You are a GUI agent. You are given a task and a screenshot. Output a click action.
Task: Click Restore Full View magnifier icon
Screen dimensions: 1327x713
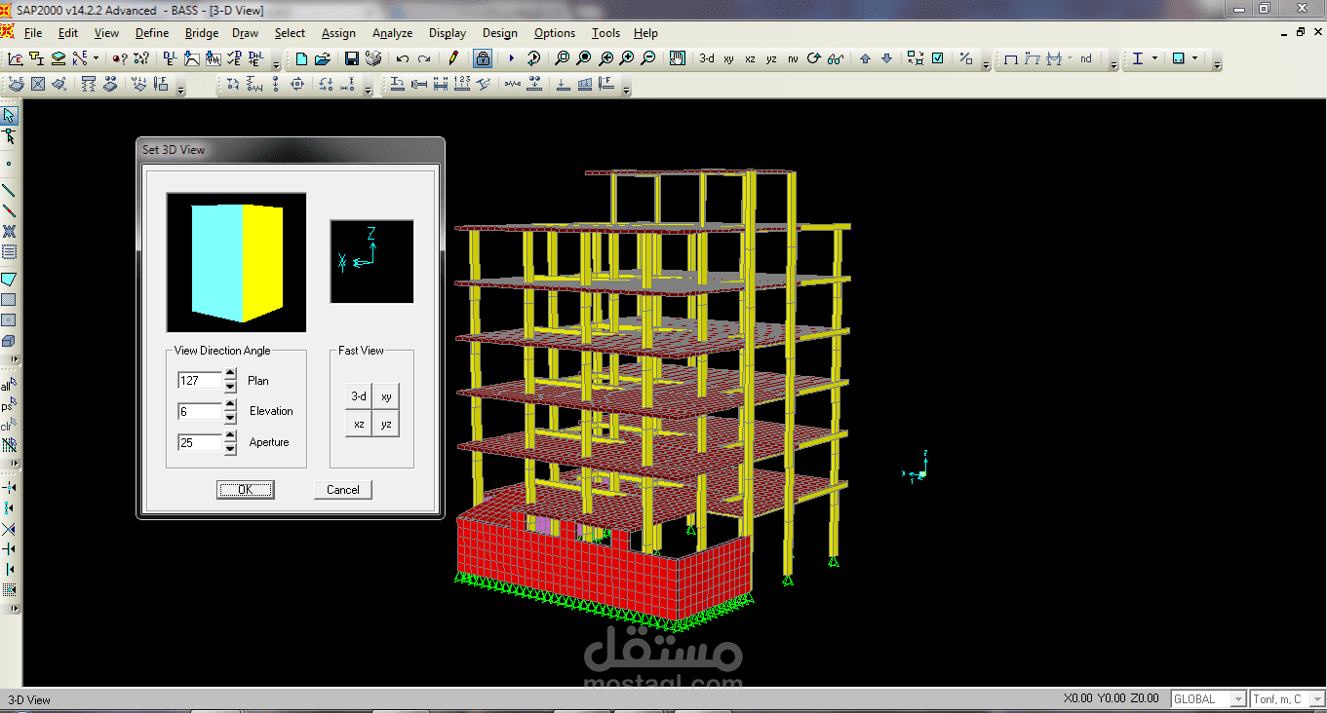pyautogui.click(x=583, y=58)
